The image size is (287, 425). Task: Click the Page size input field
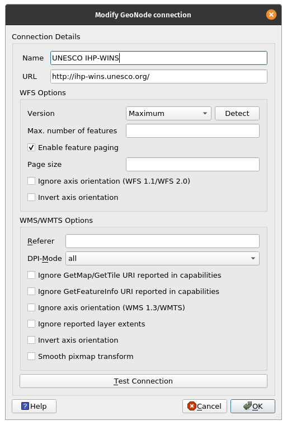[192, 164]
